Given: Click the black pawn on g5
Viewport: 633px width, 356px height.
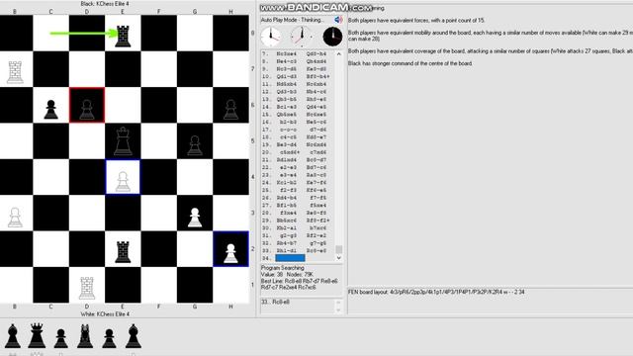Looking at the screenshot, I should [x=195, y=145].
